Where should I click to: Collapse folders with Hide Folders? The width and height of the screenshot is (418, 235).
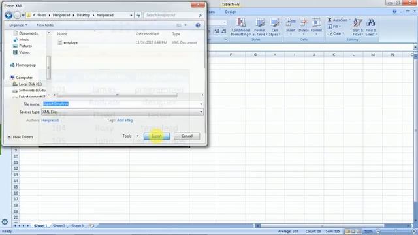tap(20, 137)
